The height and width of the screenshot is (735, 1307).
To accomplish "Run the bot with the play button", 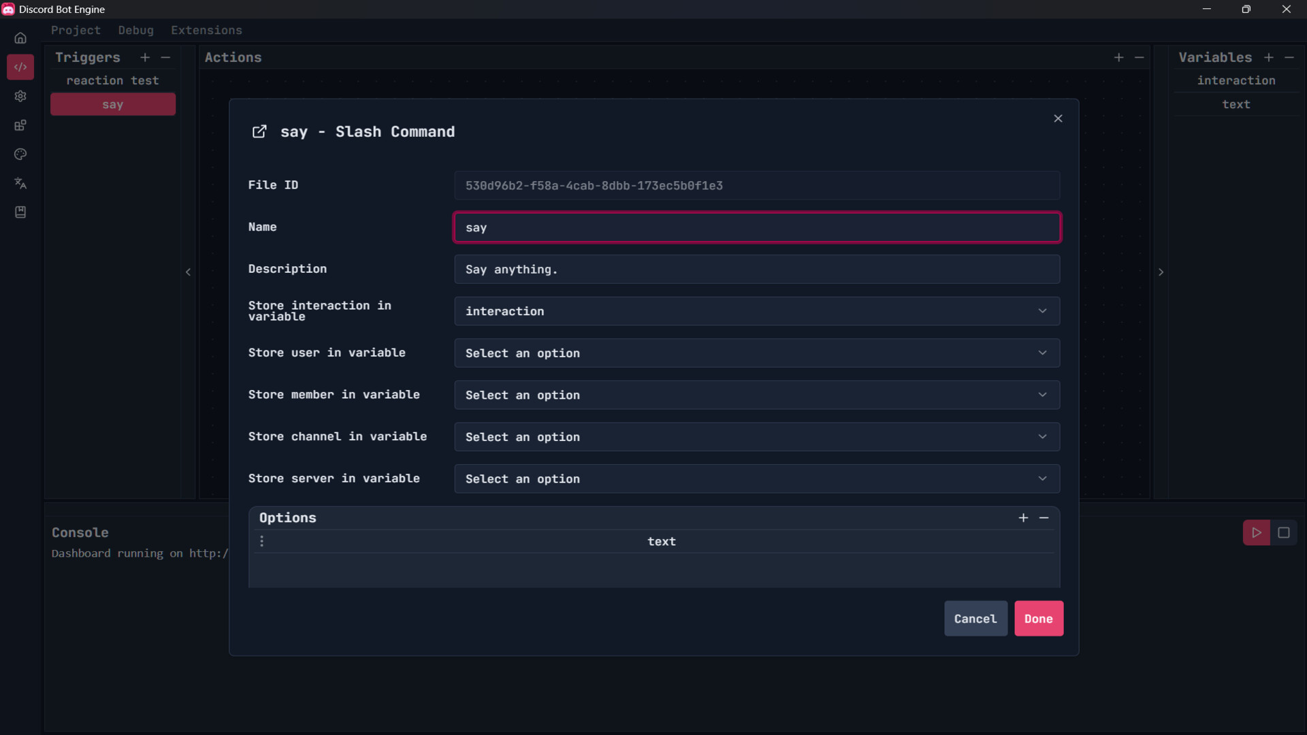I will click(x=1256, y=533).
